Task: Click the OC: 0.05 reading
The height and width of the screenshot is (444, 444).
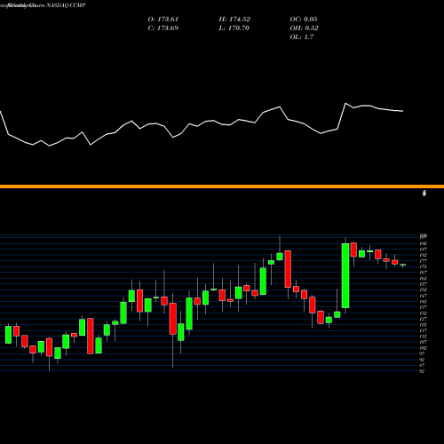Action: [x=304, y=20]
